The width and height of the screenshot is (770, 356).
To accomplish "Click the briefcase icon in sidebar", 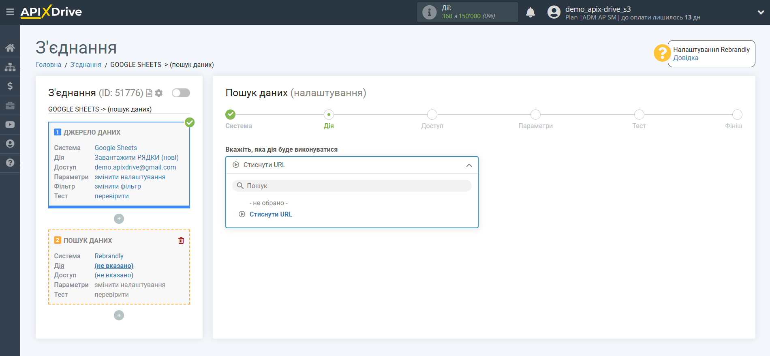I will [x=10, y=105].
